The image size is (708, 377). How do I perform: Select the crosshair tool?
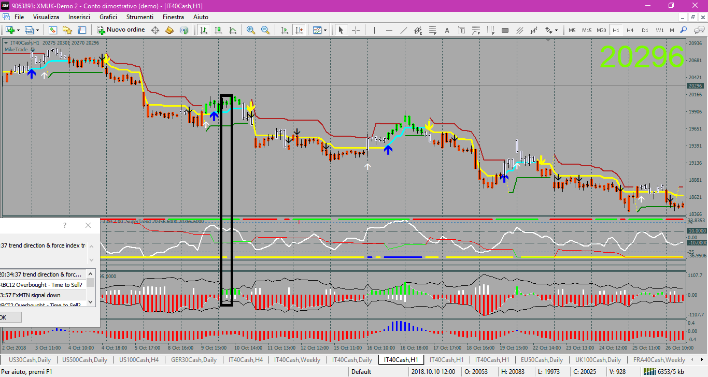(x=356, y=30)
